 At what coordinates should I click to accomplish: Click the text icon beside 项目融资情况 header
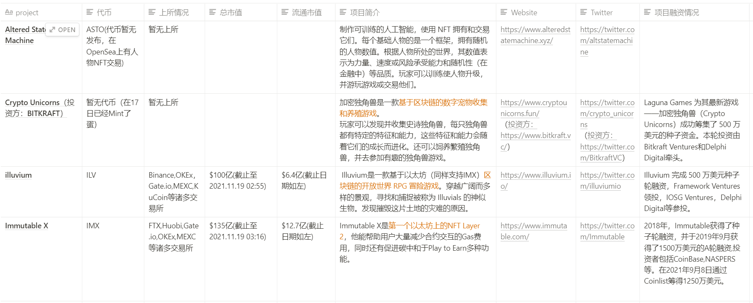(x=647, y=12)
